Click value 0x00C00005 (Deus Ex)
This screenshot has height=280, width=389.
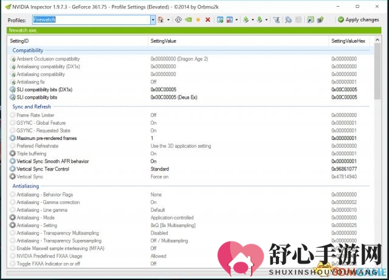[174, 97]
